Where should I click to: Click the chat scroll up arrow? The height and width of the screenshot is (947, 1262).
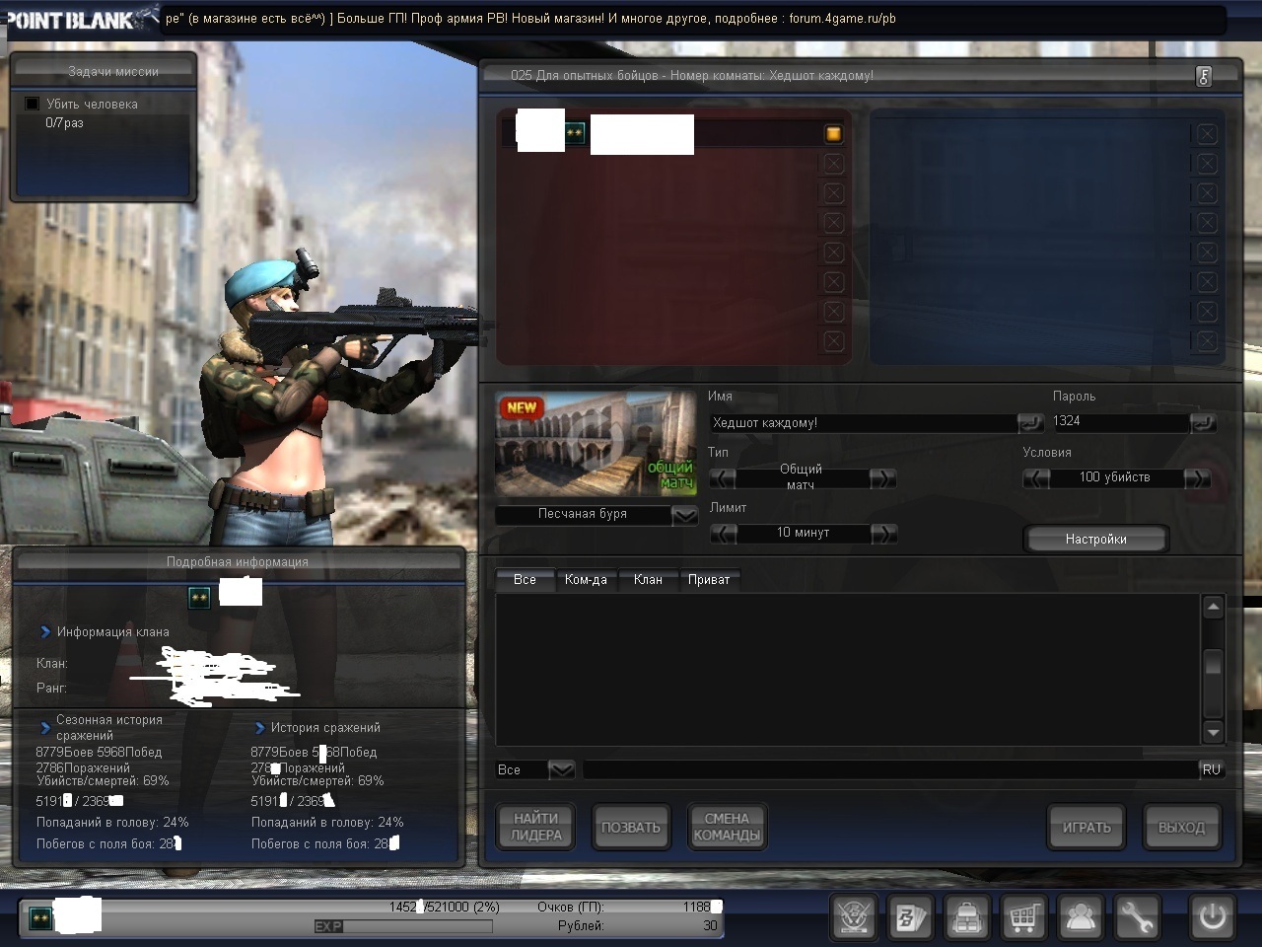[x=1214, y=607]
